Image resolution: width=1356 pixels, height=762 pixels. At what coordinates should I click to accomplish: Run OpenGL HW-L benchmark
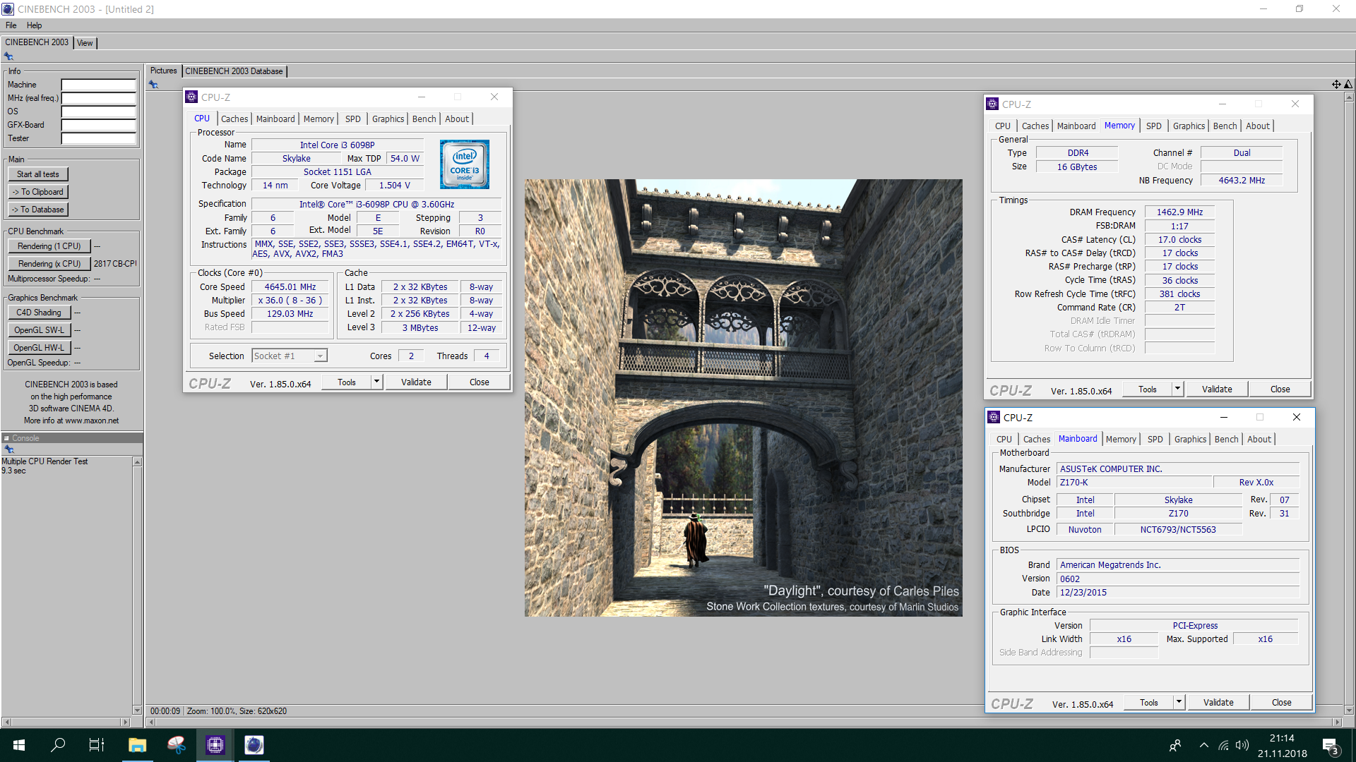(x=40, y=348)
